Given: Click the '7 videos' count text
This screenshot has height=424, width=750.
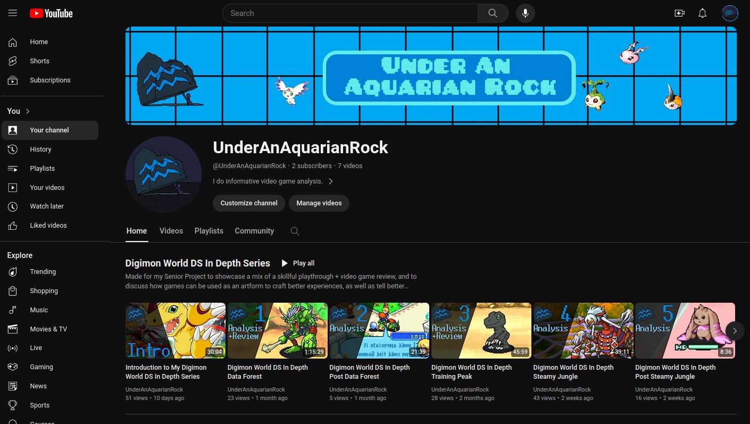Looking at the screenshot, I should click(350, 166).
